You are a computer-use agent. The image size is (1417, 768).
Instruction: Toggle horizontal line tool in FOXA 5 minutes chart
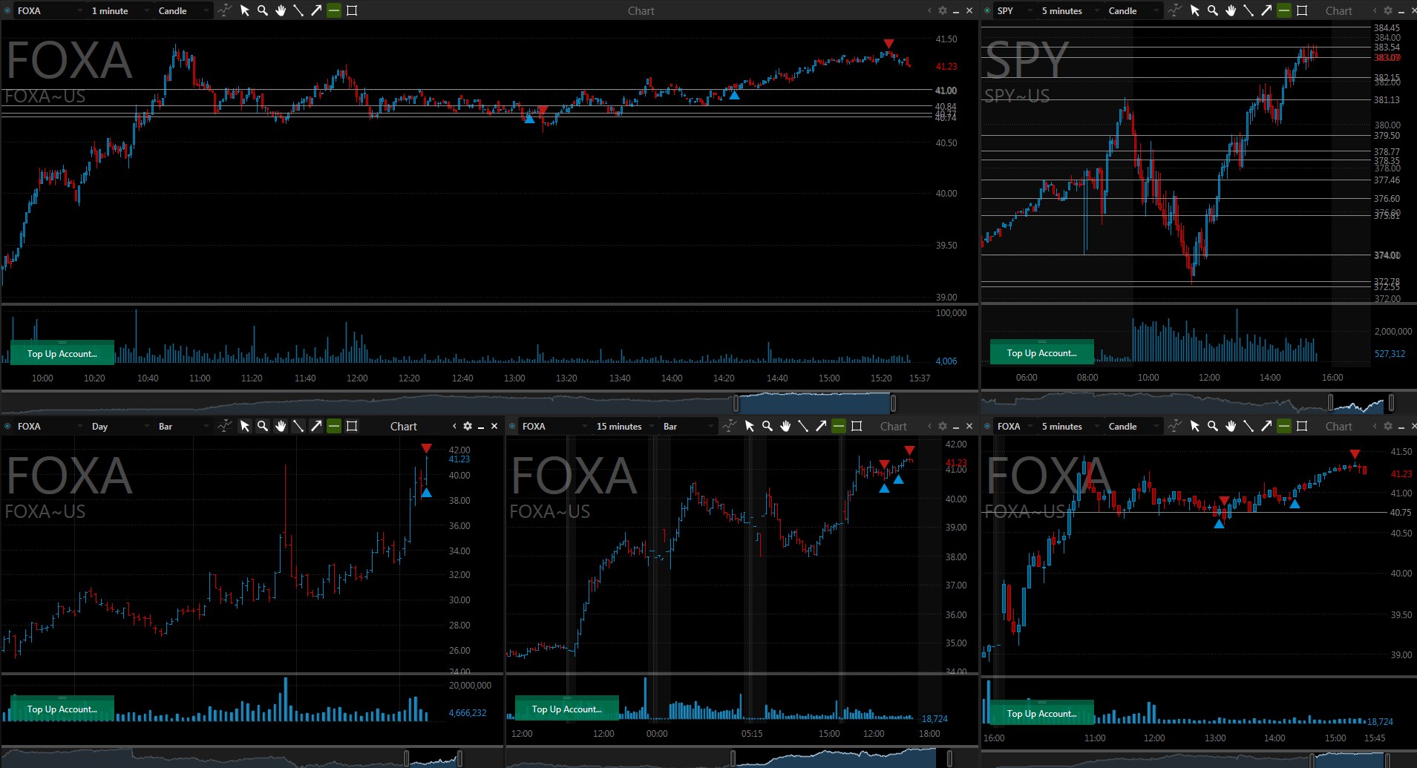coord(1284,426)
